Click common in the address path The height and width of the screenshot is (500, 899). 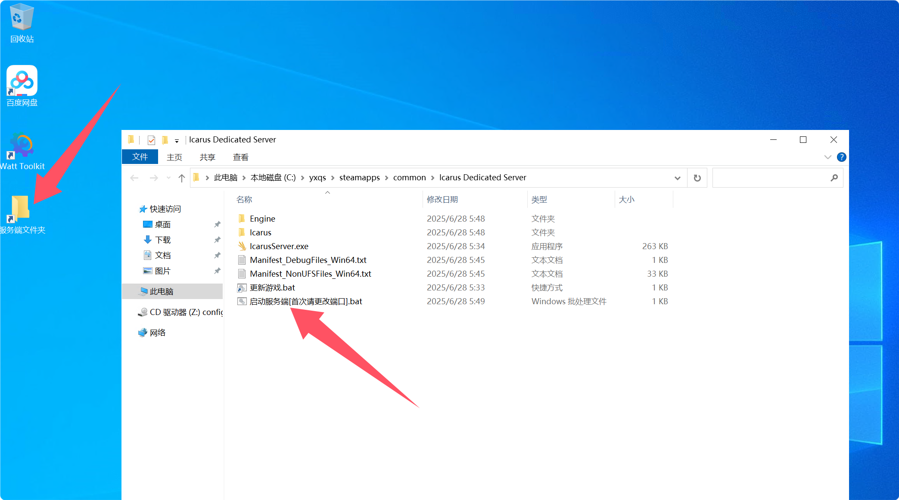tap(409, 178)
